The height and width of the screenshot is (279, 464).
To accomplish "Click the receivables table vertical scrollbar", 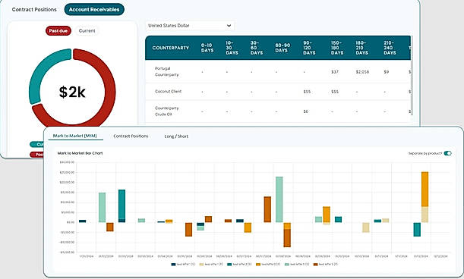I will tap(412, 75).
